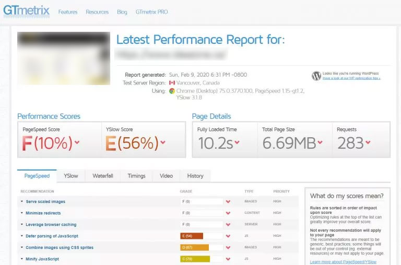Open the History tab
401x265 pixels.
tap(195, 176)
